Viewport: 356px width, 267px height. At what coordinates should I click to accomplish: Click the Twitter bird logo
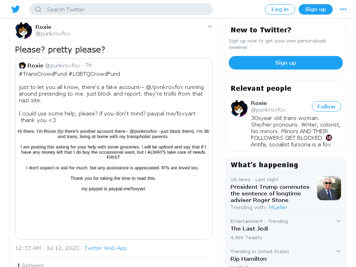(x=16, y=9)
